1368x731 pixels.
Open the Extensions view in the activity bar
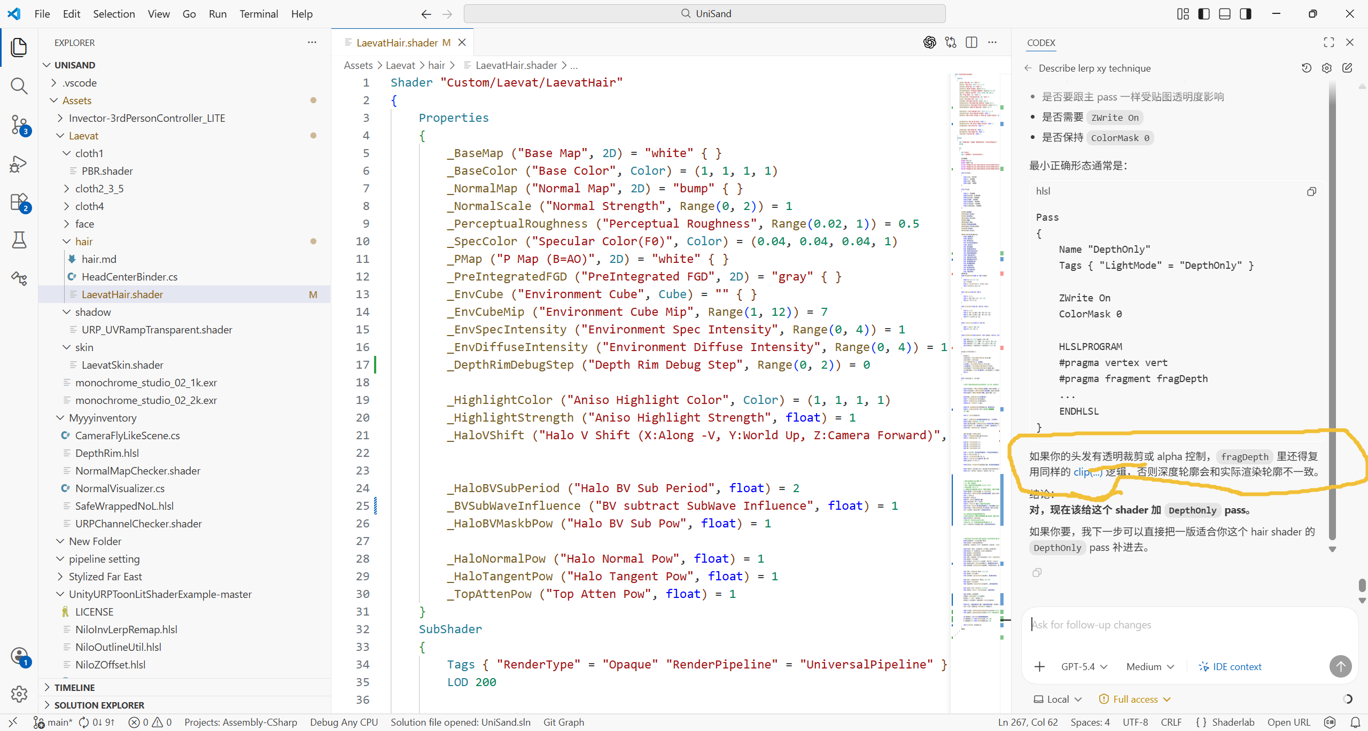point(19,202)
